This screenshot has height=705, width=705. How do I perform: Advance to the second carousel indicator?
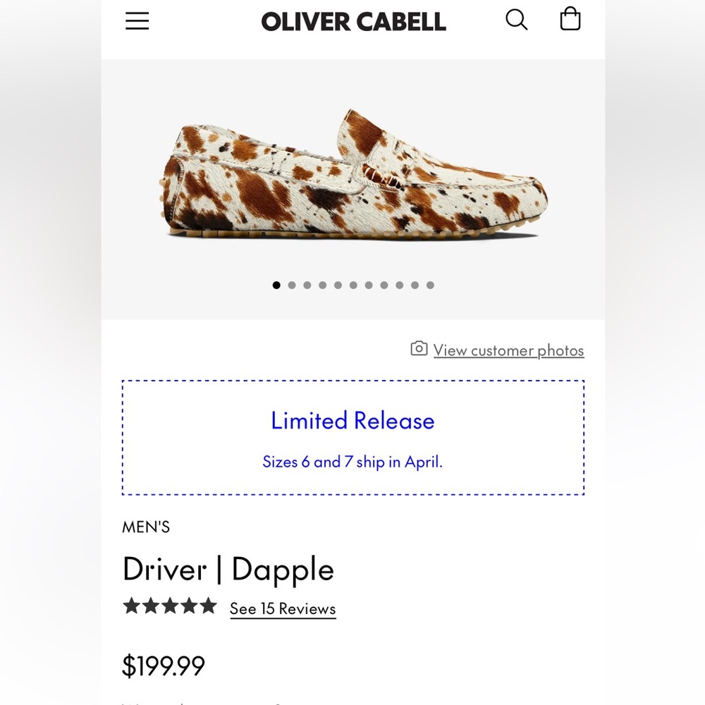point(292,285)
